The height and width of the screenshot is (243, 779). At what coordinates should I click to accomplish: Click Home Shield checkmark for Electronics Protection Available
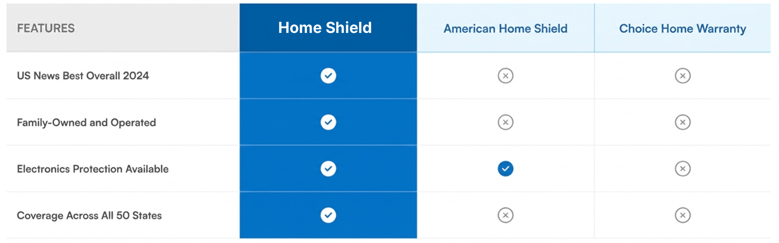328,169
